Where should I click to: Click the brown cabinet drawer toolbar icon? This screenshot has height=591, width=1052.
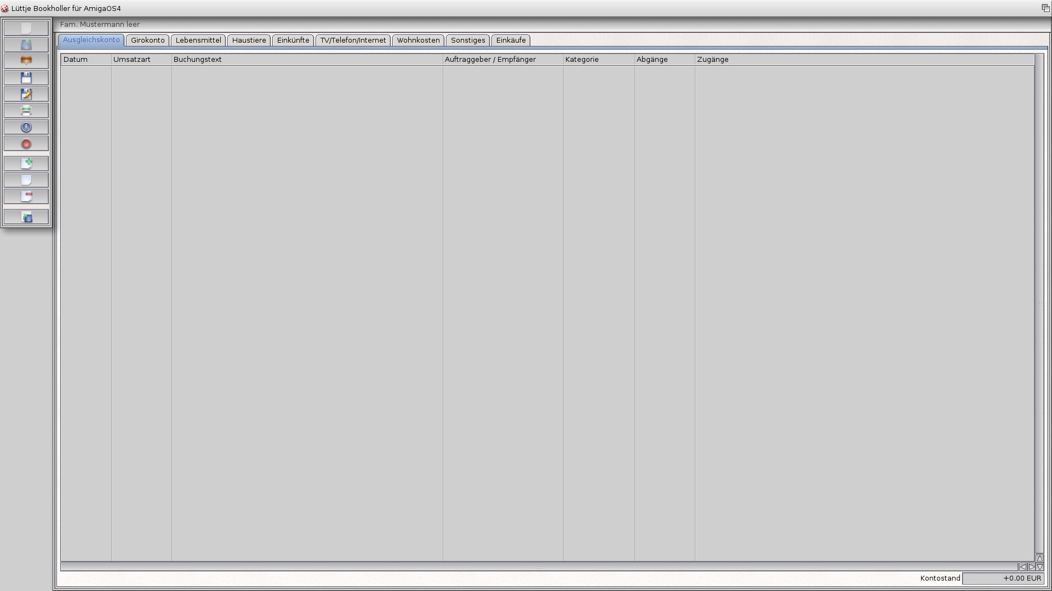pos(26,61)
